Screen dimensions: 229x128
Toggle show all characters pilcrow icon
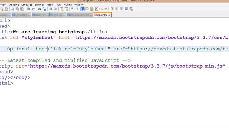77,9
